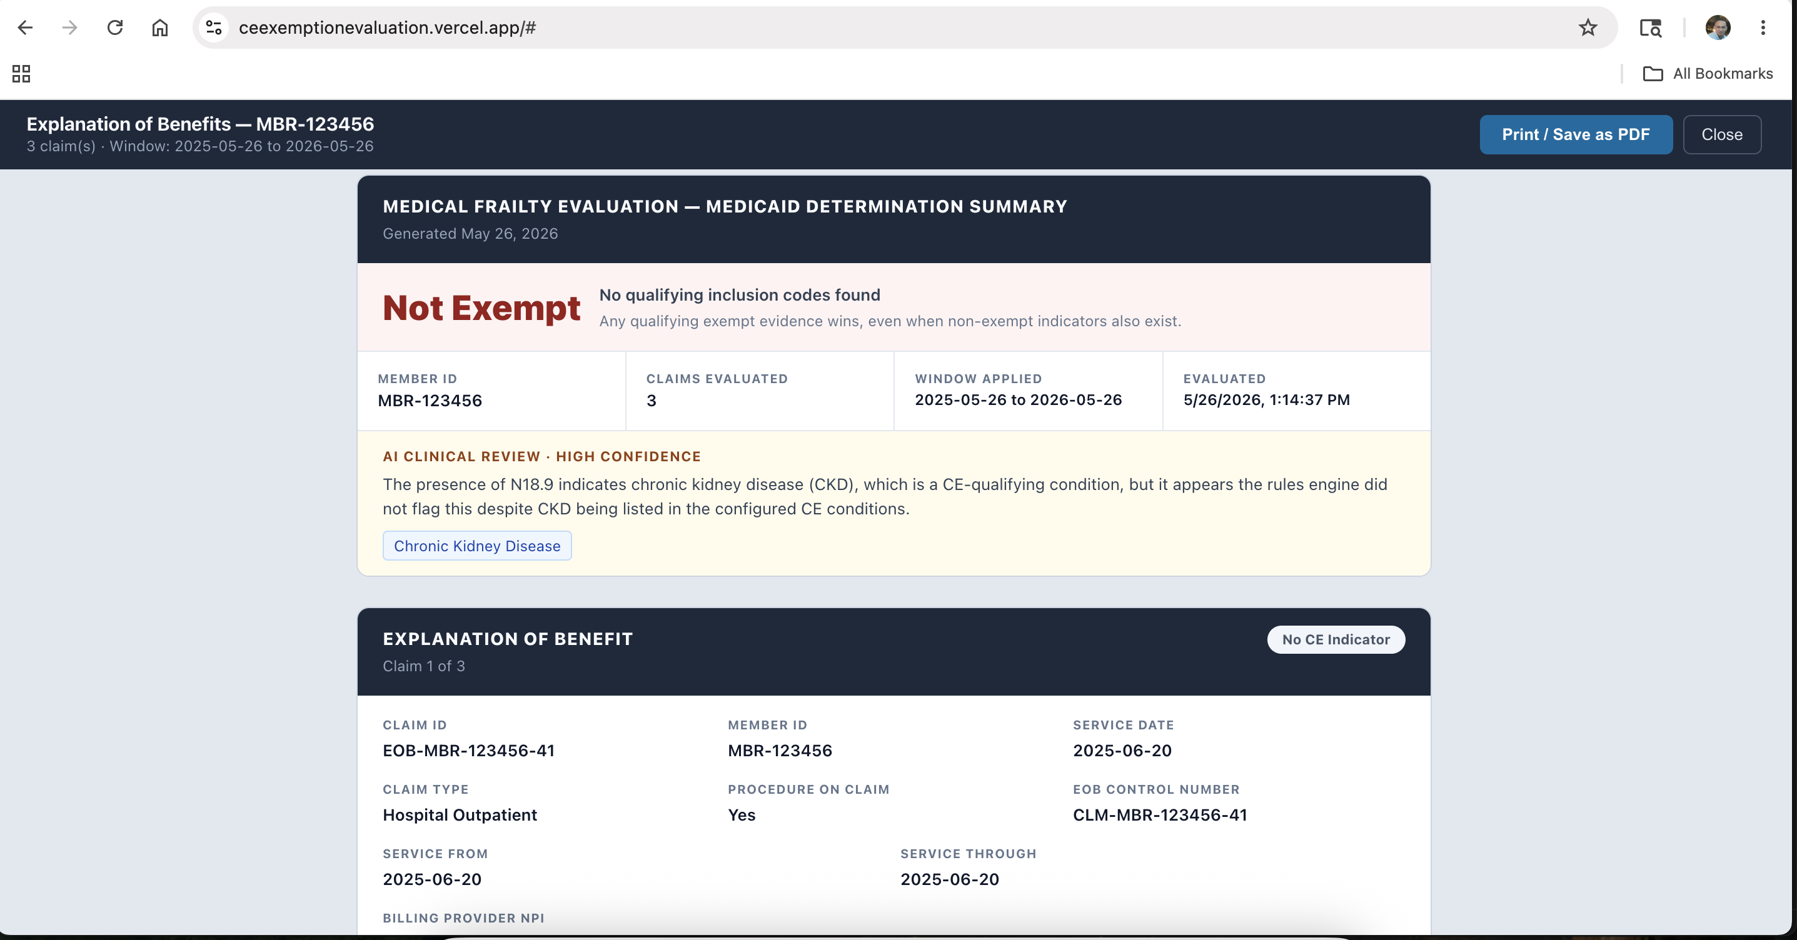Click the Chronic Kidney Disease tag
This screenshot has width=1797, height=940.
(477, 546)
